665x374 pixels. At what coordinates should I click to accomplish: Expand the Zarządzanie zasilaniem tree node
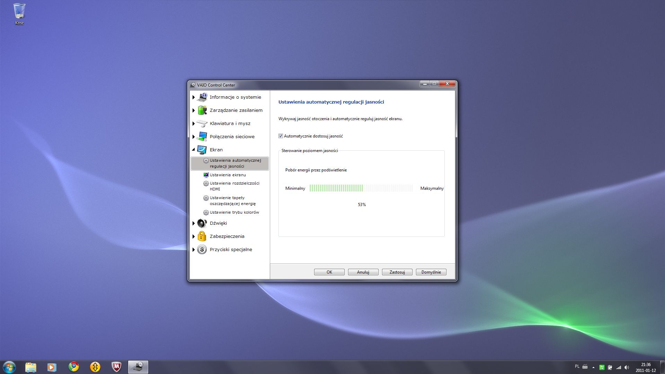(x=194, y=110)
